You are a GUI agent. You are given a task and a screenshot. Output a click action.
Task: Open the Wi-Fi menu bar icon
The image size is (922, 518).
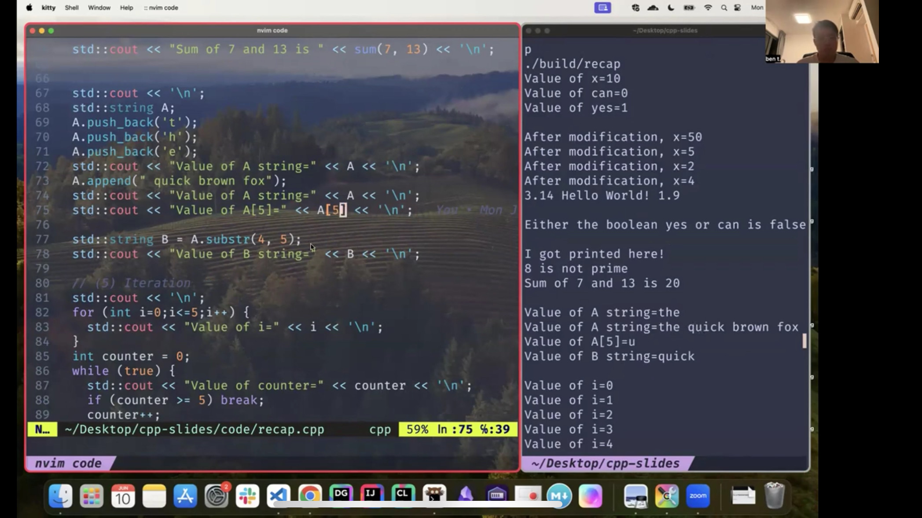[708, 7]
